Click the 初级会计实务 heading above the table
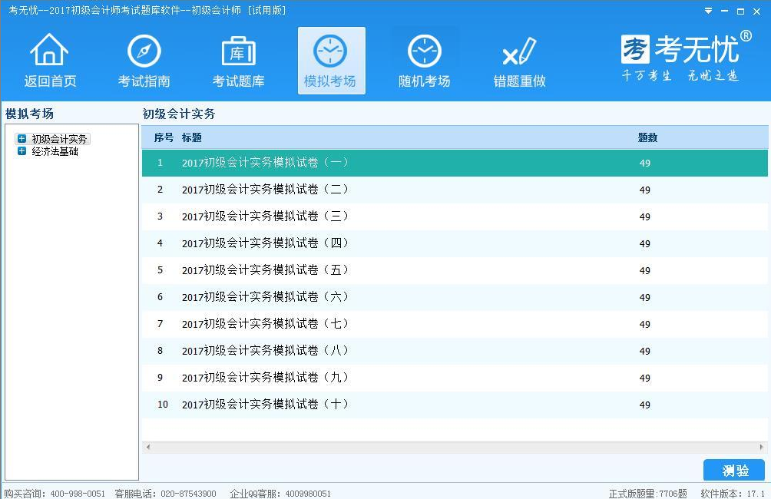The image size is (771, 499). click(x=179, y=114)
